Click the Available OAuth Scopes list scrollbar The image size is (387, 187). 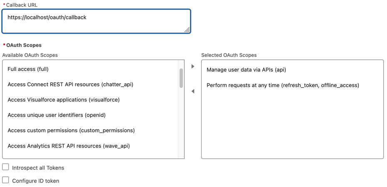(181, 78)
